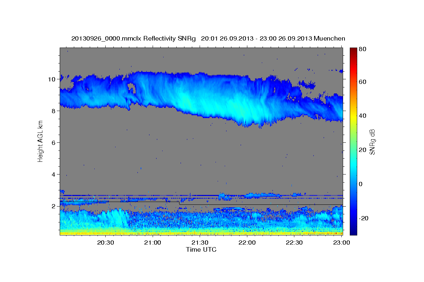Click the 'SNRg dB' colorbar label
The image size is (424, 282).
[x=372, y=141]
